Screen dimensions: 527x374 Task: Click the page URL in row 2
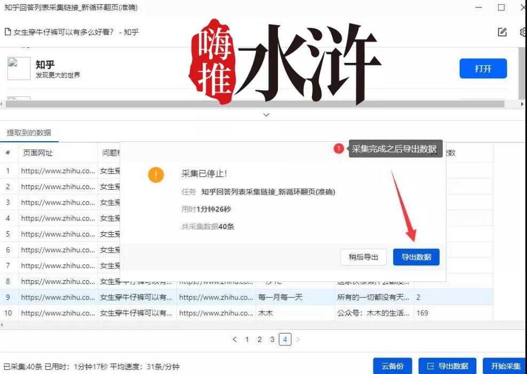(x=58, y=186)
